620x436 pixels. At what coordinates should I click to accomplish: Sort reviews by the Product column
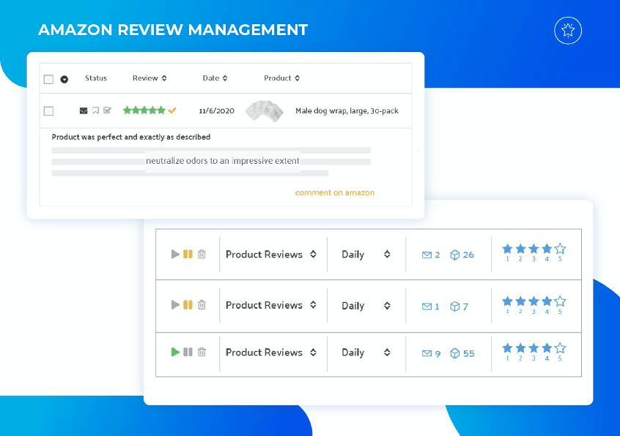(x=281, y=78)
